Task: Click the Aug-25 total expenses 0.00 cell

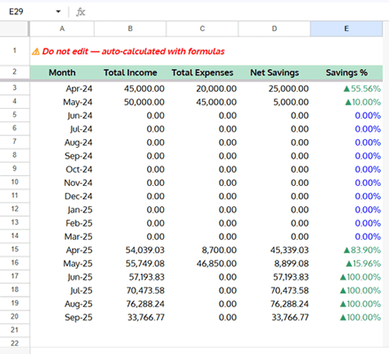Action: (x=202, y=304)
